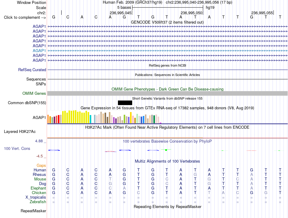Click the cyan bar in GTEx chart

coord(90,119)
